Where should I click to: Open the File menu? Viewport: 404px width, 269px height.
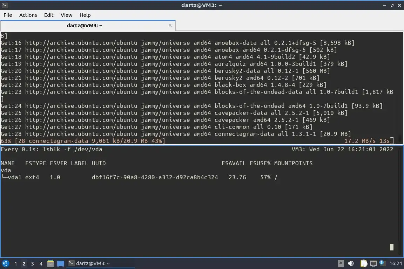[8, 15]
